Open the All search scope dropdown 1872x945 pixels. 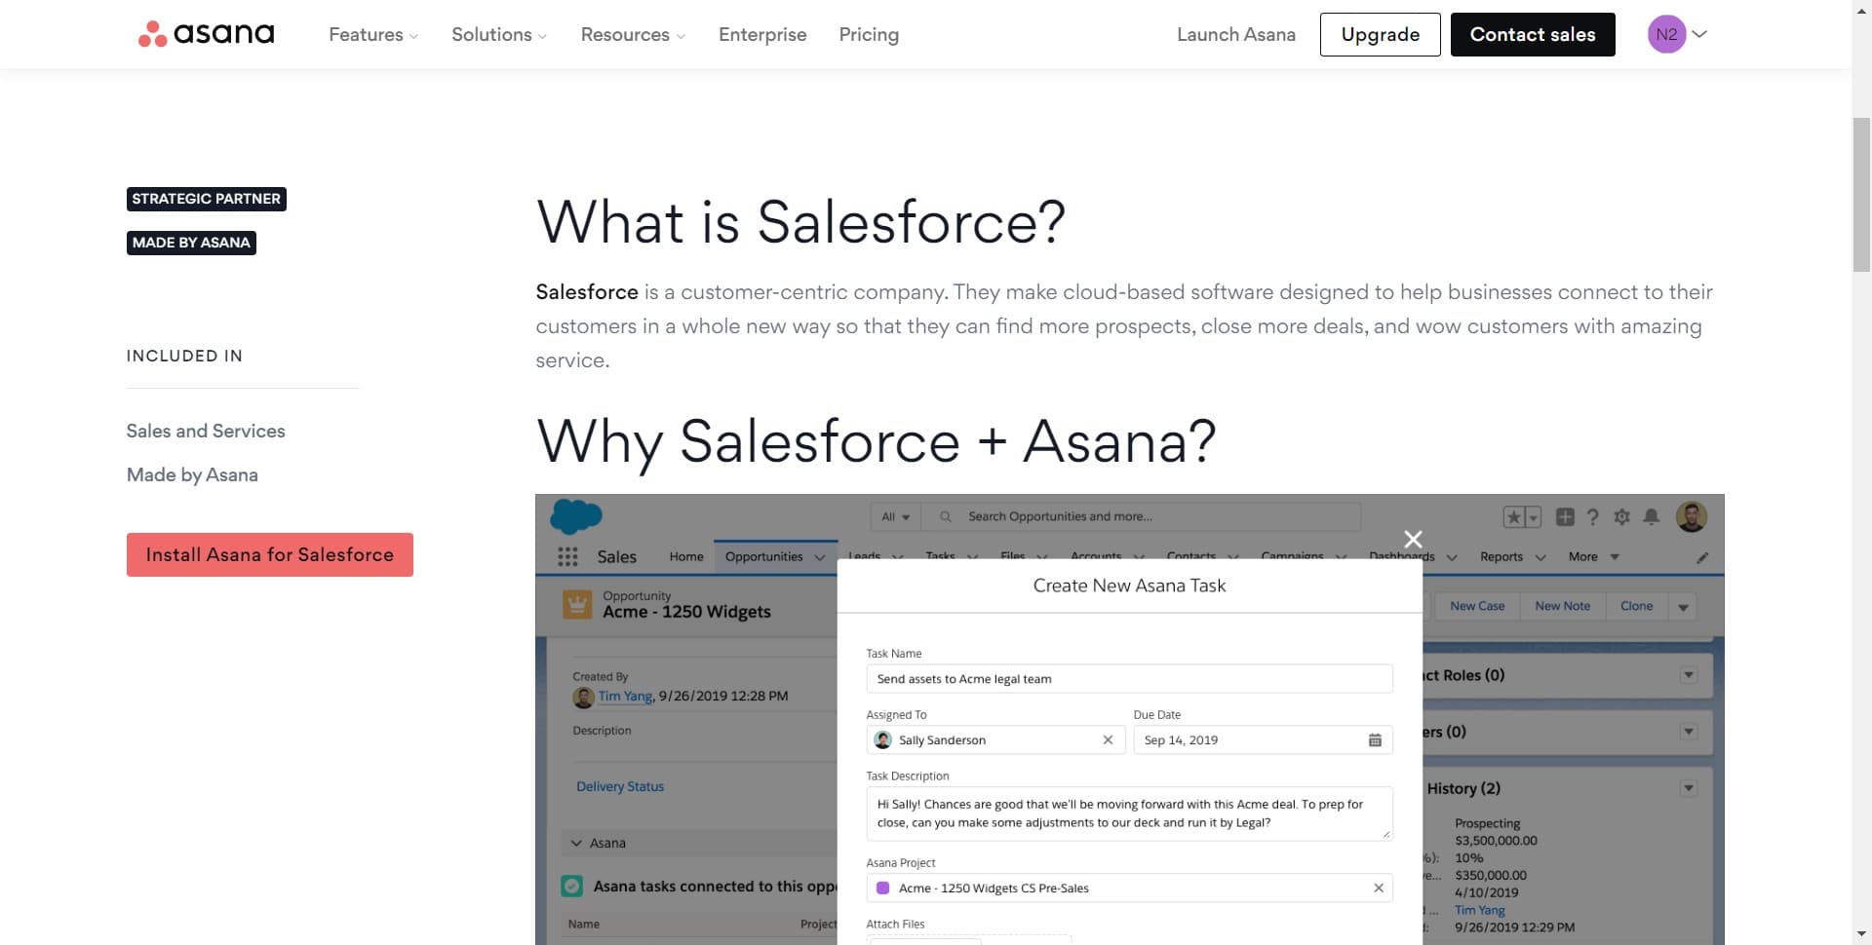(894, 516)
